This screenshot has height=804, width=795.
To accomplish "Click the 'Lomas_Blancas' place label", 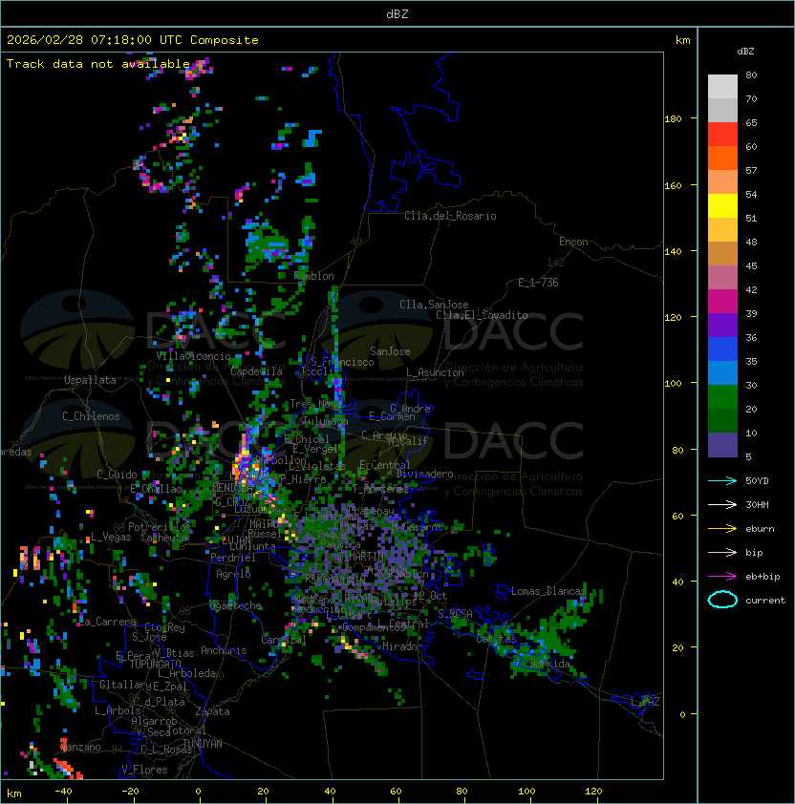I will (x=548, y=591).
